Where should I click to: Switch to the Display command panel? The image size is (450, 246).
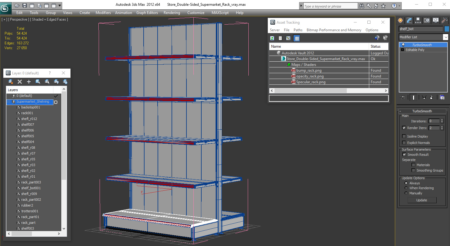(x=436, y=20)
